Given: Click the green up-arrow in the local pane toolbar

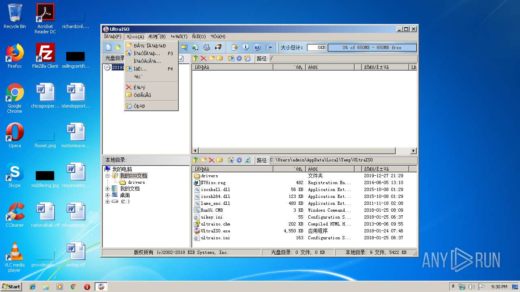Looking at the screenshot, I should [195, 160].
